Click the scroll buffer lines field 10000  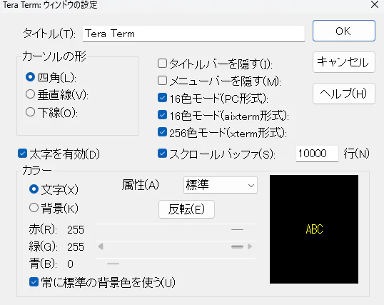pyautogui.click(x=317, y=154)
